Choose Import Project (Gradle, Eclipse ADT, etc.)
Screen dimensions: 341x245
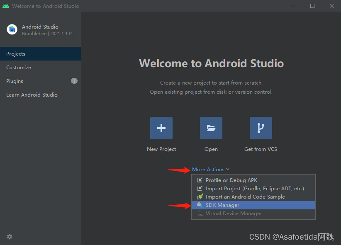click(253, 188)
